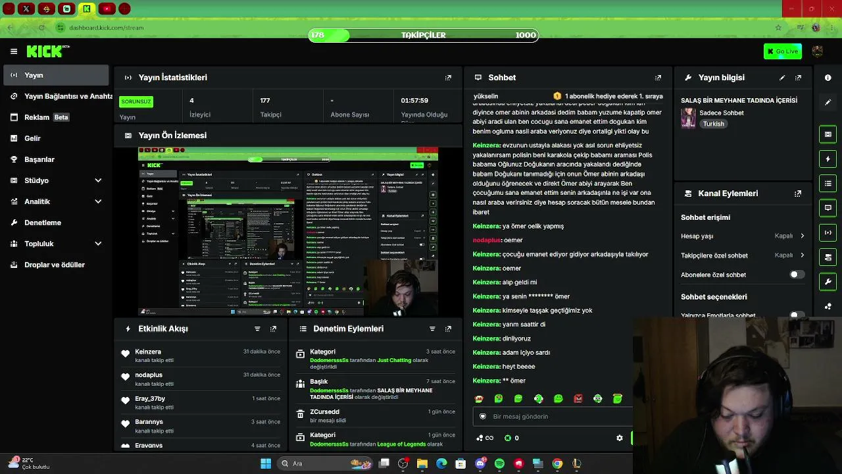The height and width of the screenshot is (474, 842).
Task: Open the Denetleme page
Action: click(x=56, y=223)
